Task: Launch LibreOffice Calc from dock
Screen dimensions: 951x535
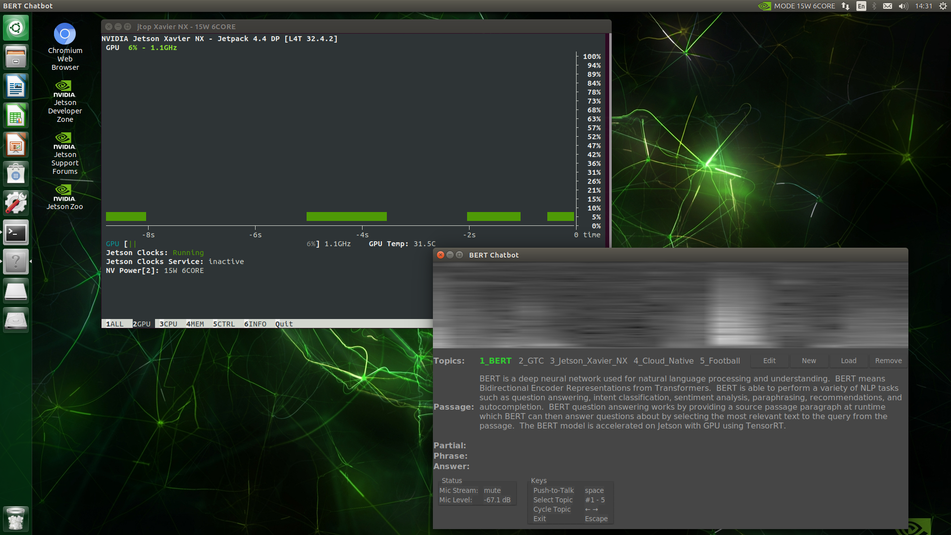Action: pos(16,115)
